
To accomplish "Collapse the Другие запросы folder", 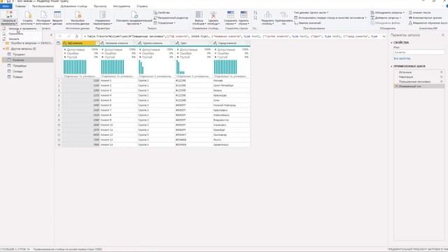I will point(4,49).
